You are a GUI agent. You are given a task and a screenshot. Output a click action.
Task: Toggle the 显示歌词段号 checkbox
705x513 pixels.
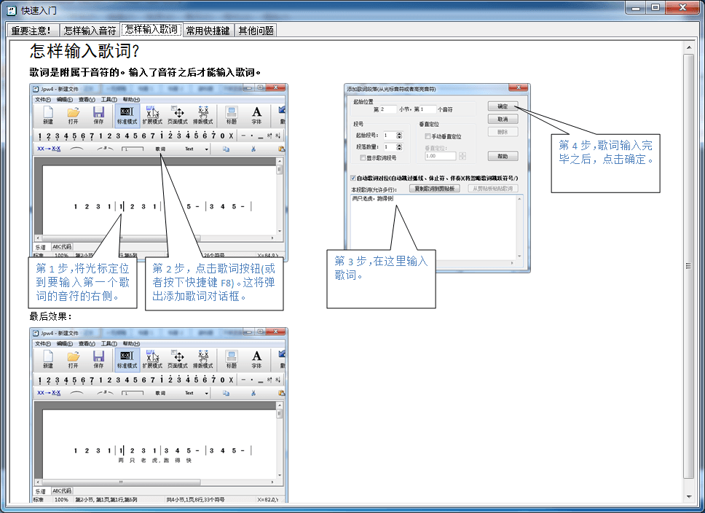click(x=363, y=157)
